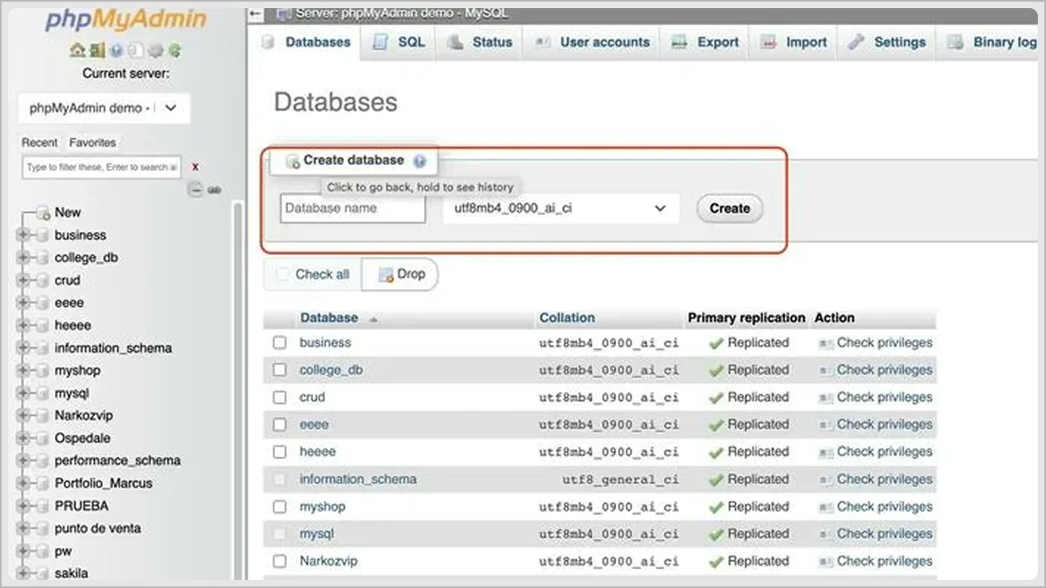Click the myshop database icon in tree

[x=41, y=371]
